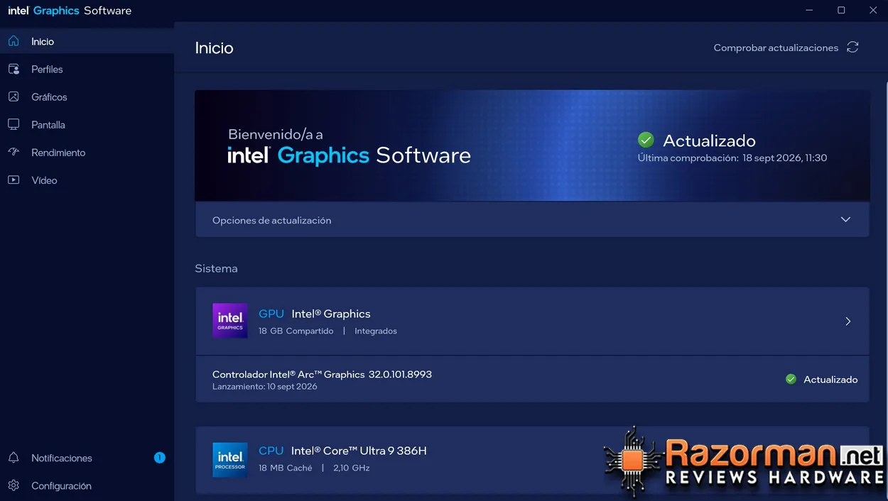Click the Rendimiento gauge icon
Image resolution: width=888 pixels, height=501 pixels.
click(x=13, y=152)
